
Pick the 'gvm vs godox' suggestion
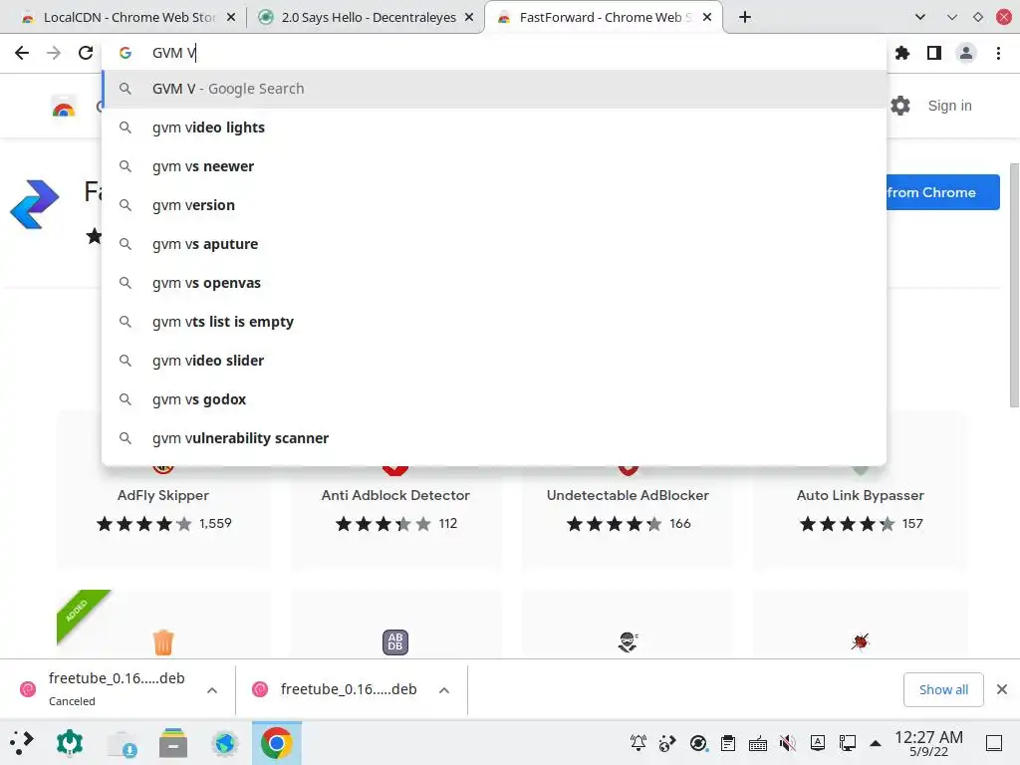(x=494, y=399)
